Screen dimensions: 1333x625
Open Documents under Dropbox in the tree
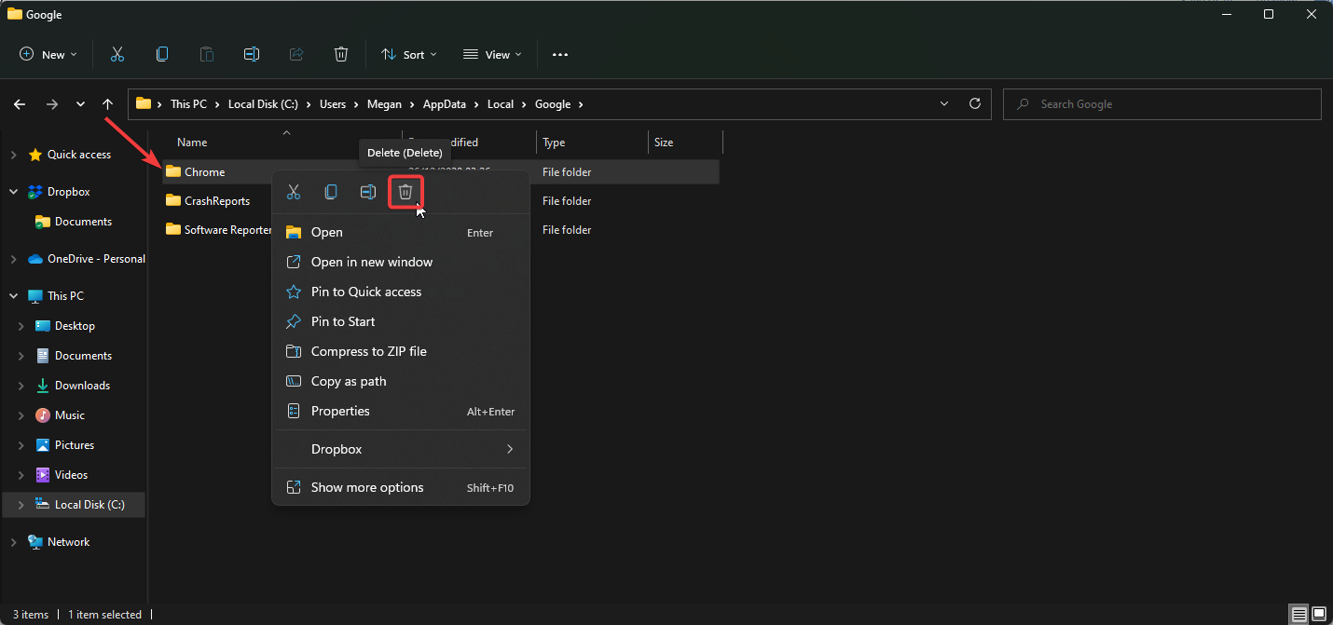pos(83,222)
